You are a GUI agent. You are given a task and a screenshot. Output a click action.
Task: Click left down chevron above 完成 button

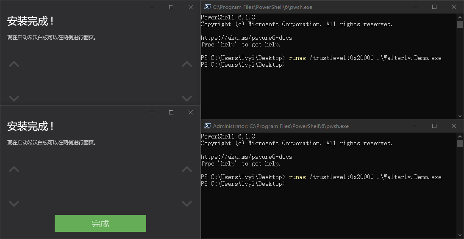click(x=14, y=204)
